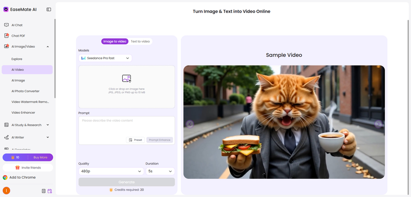Collapse the AI Image/Video section chevron
This screenshot has height=197, width=411.
(48, 46)
